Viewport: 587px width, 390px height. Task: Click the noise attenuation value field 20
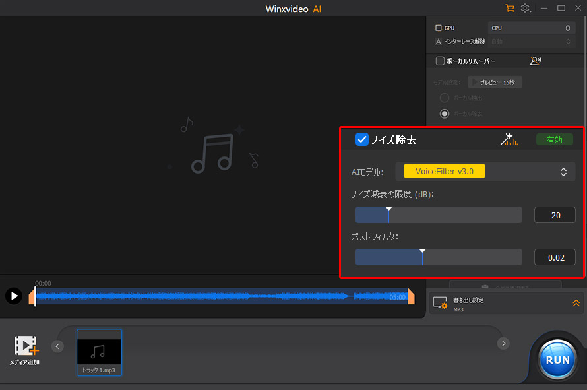pyautogui.click(x=555, y=215)
